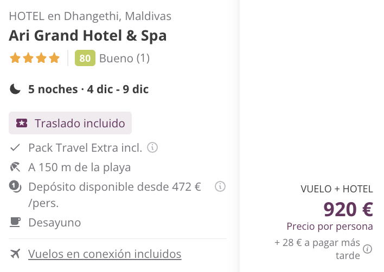
Task: Select the 920 € price
Action: click(x=348, y=209)
